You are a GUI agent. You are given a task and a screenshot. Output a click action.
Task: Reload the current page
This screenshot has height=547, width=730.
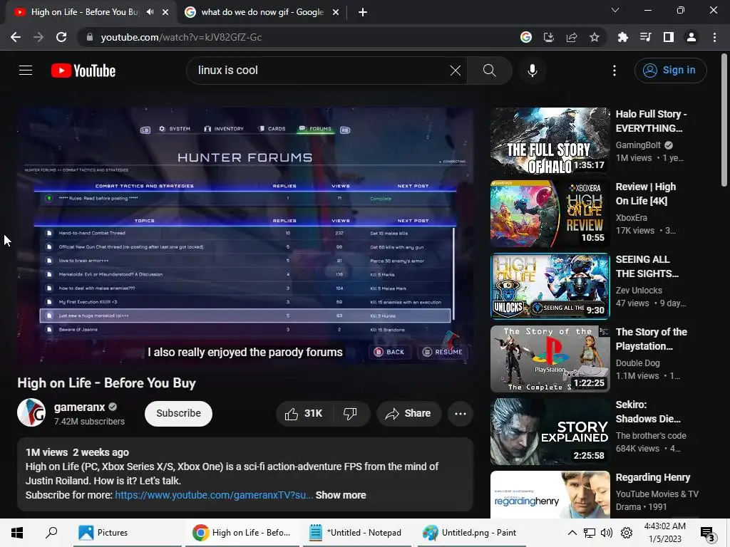(61, 37)
